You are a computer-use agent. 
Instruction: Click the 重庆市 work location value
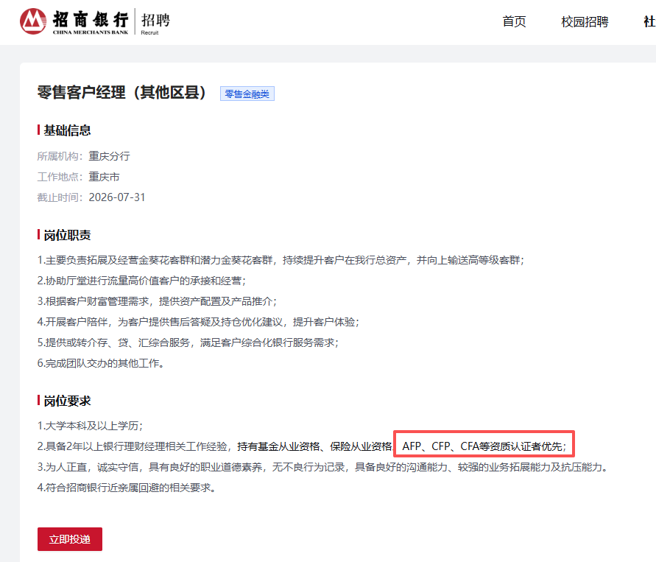point(104,177)
